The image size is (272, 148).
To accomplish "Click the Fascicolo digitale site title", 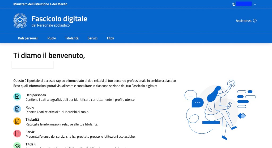I will point(59,19).
